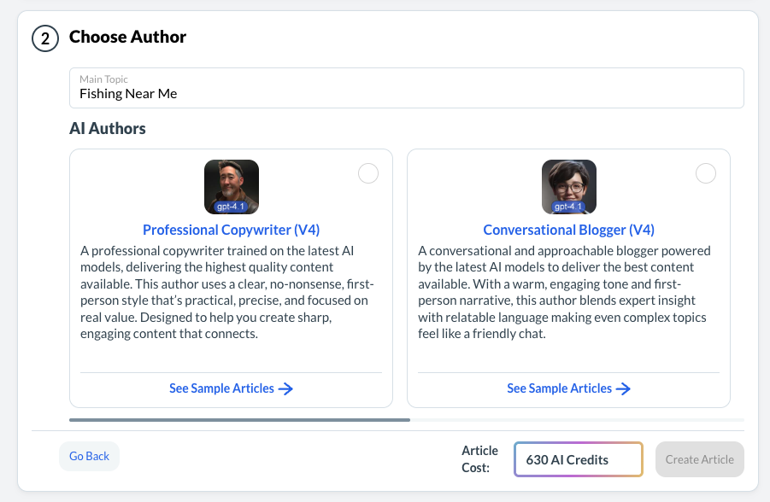
Task: Open Professional Copywriter sample articles
Action: pos(221,388)
